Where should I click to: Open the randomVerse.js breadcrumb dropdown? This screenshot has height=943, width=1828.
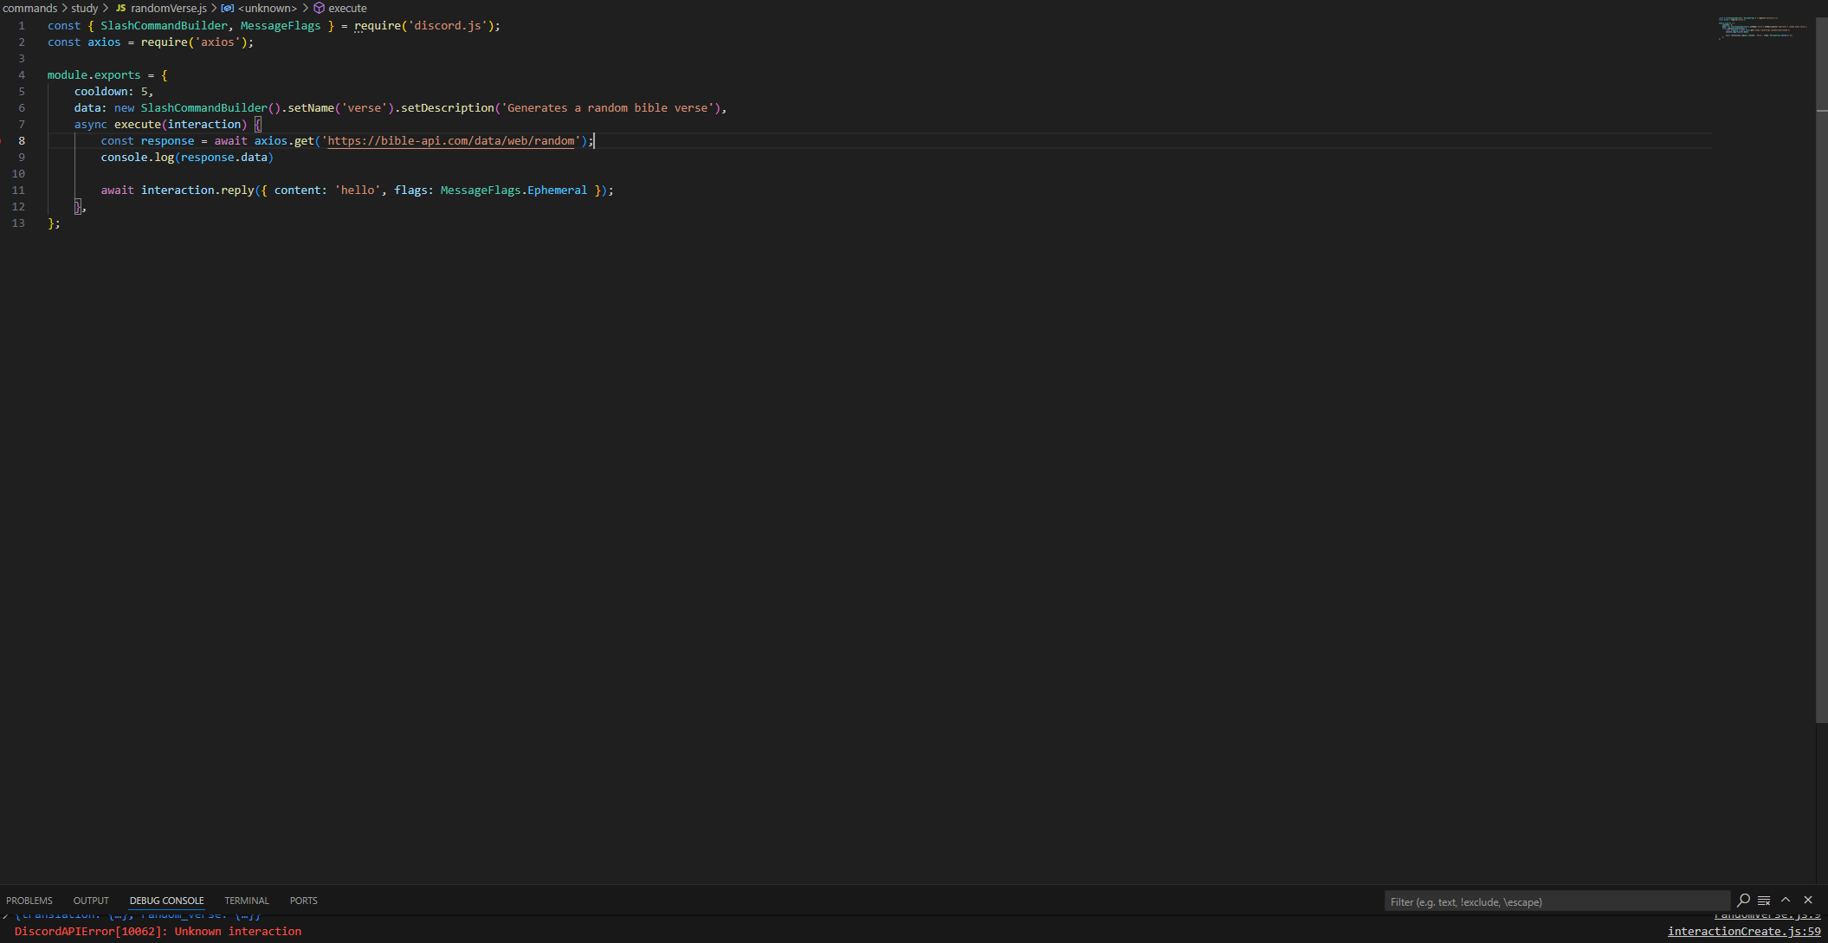[169, 8]
